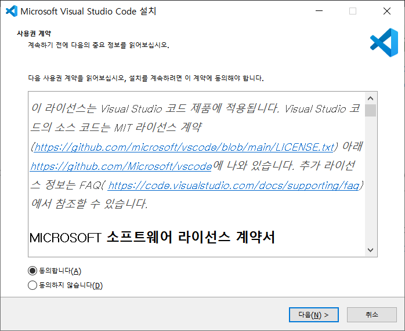This screenshot has width=405, height=331.
Task: Select the 동의합니다(A) radio button
Action: point(32,271)
